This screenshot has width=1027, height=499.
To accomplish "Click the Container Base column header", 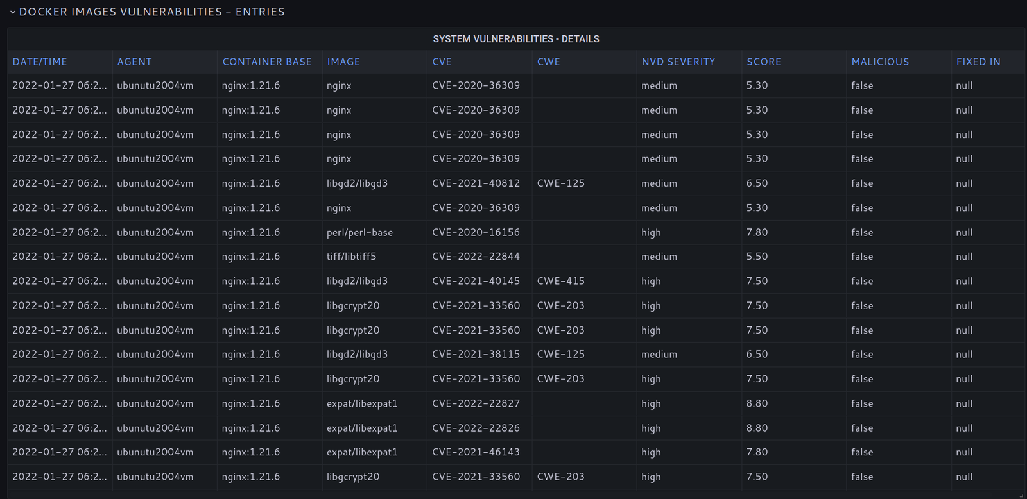I will pos(267,62).
